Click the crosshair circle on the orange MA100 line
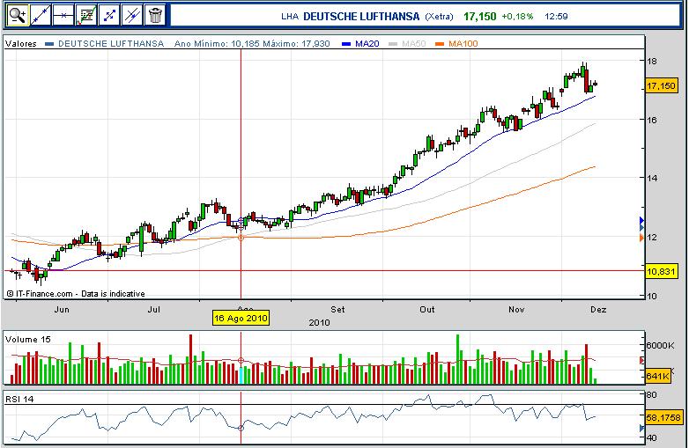Screen dimensions: 689x448 tap(241, 238)
